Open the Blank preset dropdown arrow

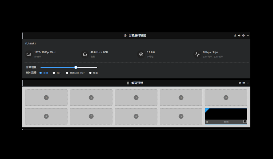[245, 121]
